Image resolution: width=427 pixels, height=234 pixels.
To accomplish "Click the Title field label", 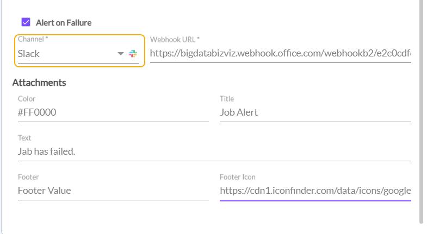I will [227, 99].
